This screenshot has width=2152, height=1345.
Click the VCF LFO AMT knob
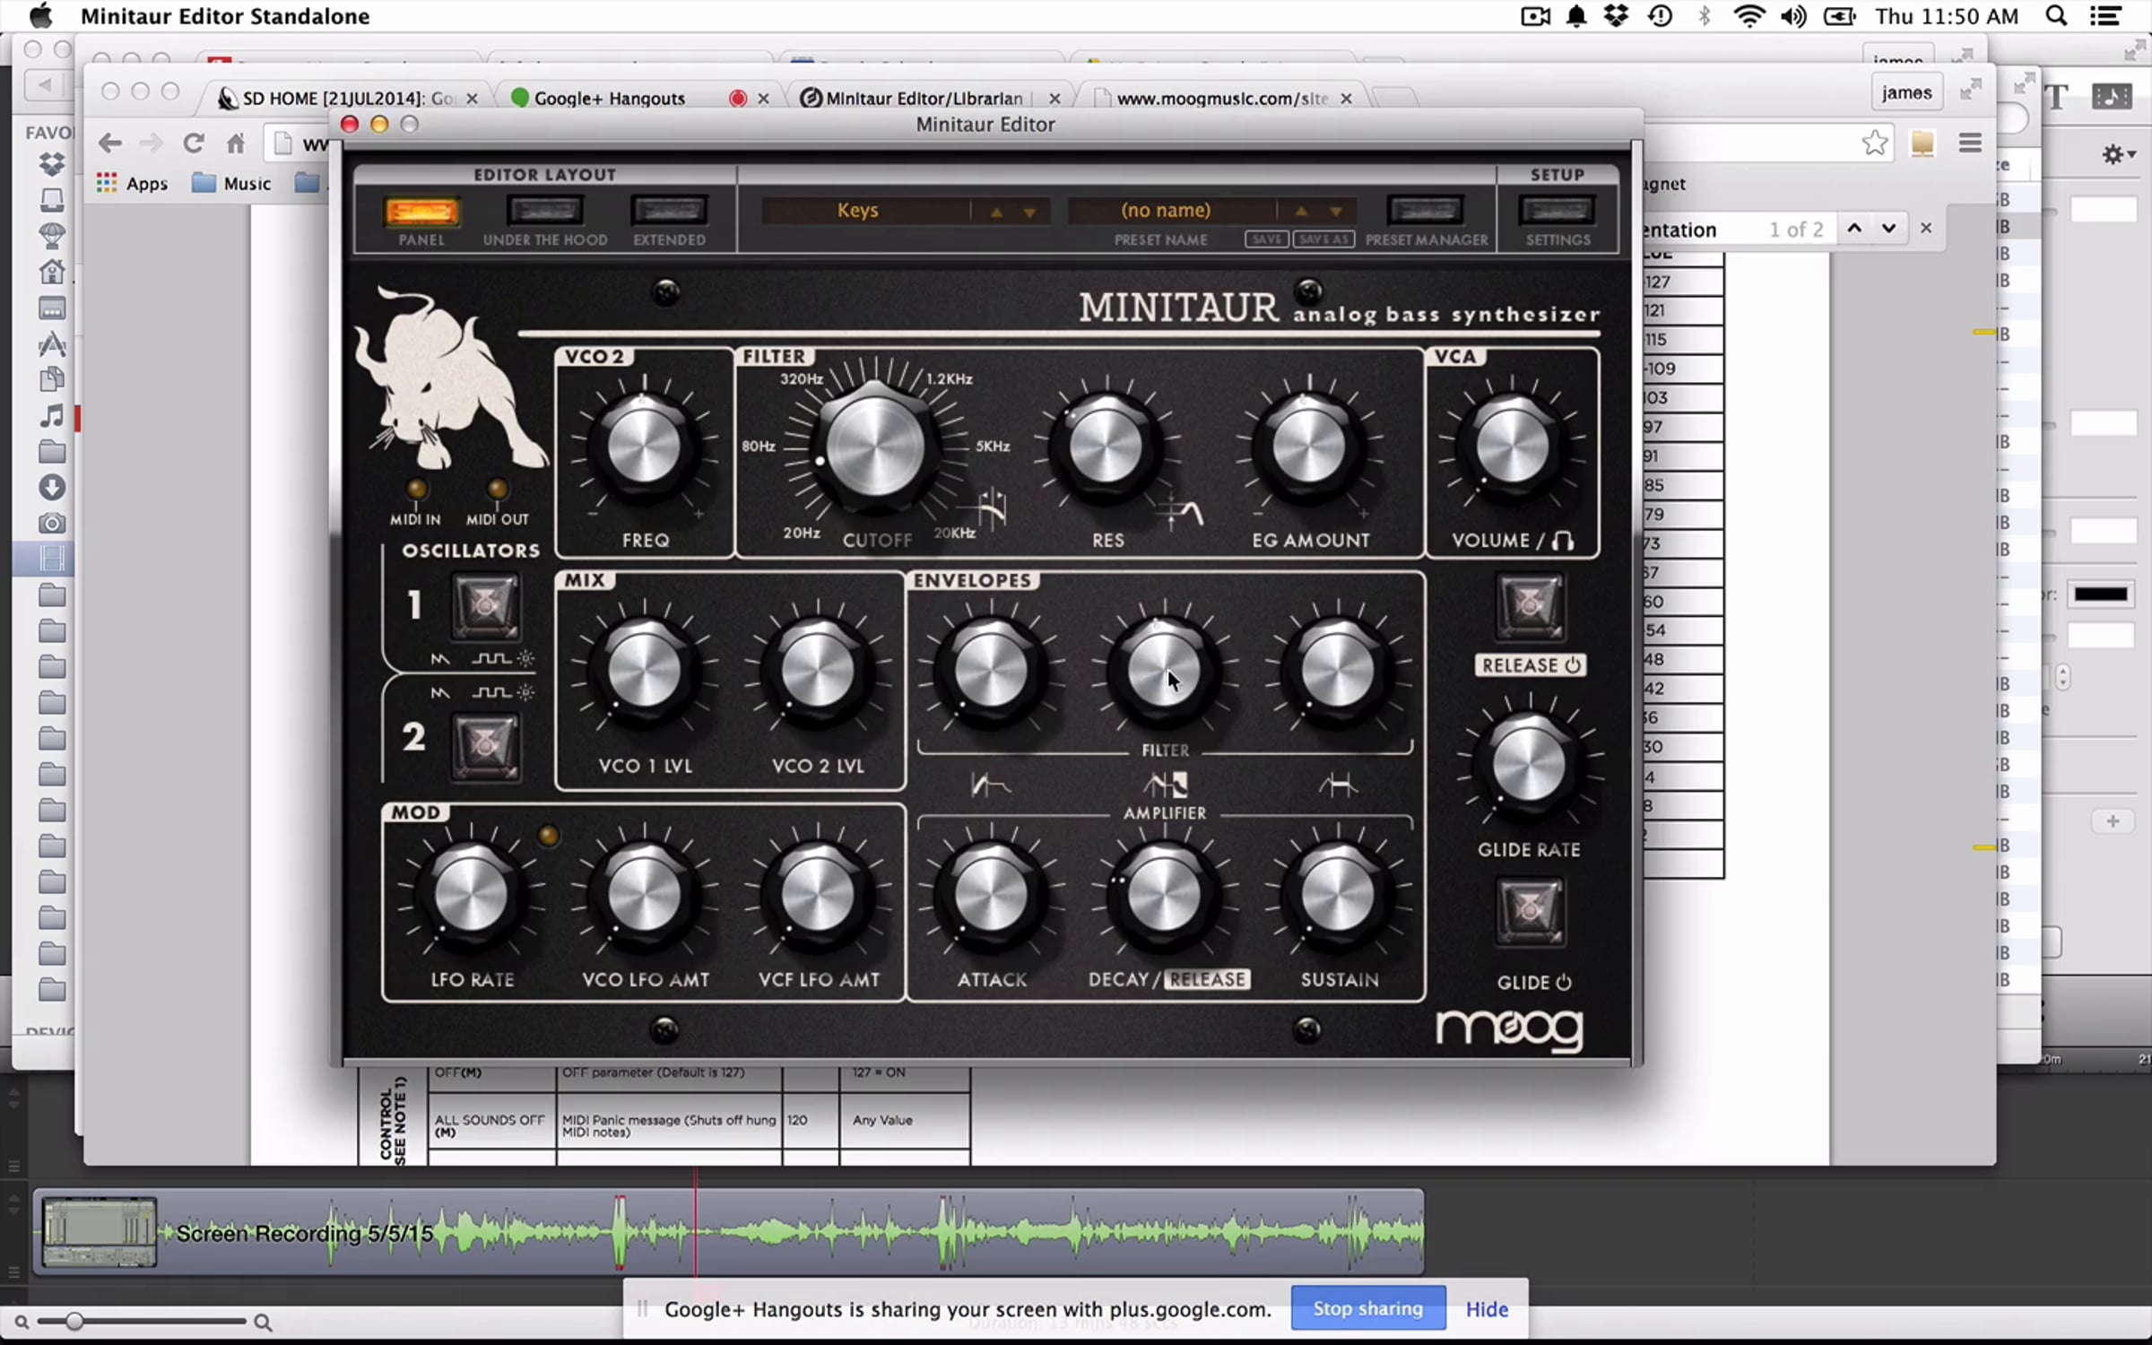[x=817, y=895]
